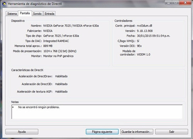Open the Sonido tab
Image resolution: width=193 pixels, height=139 pixels.
pyautogui.click(x=37, y=13)
